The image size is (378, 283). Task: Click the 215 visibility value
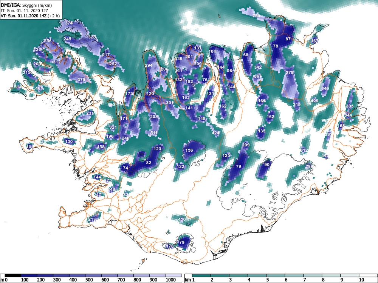tap(26, 72)
